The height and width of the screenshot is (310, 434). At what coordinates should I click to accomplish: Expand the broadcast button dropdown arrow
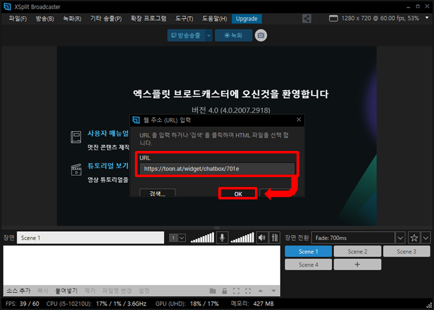pyautogui.click(x=209, y=35)
